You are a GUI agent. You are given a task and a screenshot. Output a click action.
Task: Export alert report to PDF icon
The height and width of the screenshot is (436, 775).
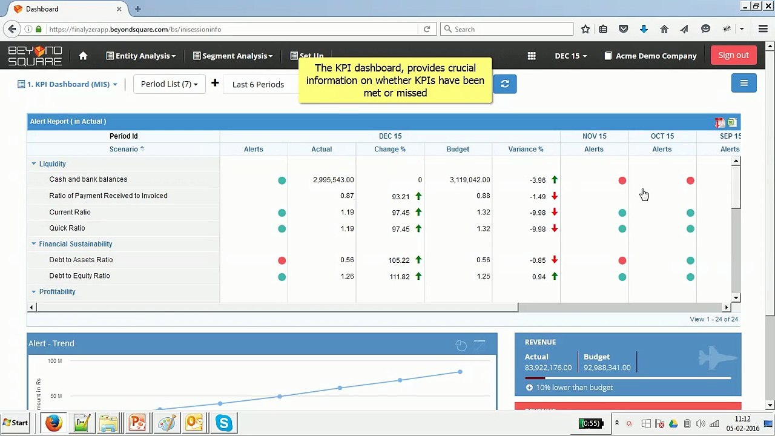pyautogui.click(x=720, y=122)
